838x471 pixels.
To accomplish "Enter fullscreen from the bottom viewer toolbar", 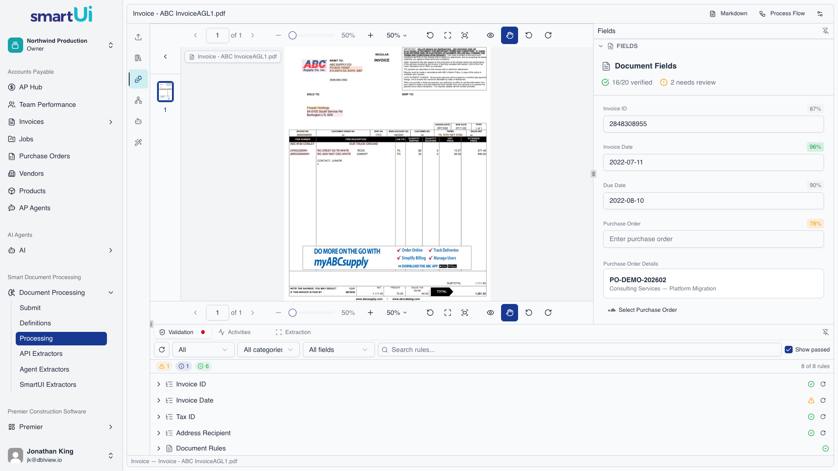I will click(x=448, y=313).
